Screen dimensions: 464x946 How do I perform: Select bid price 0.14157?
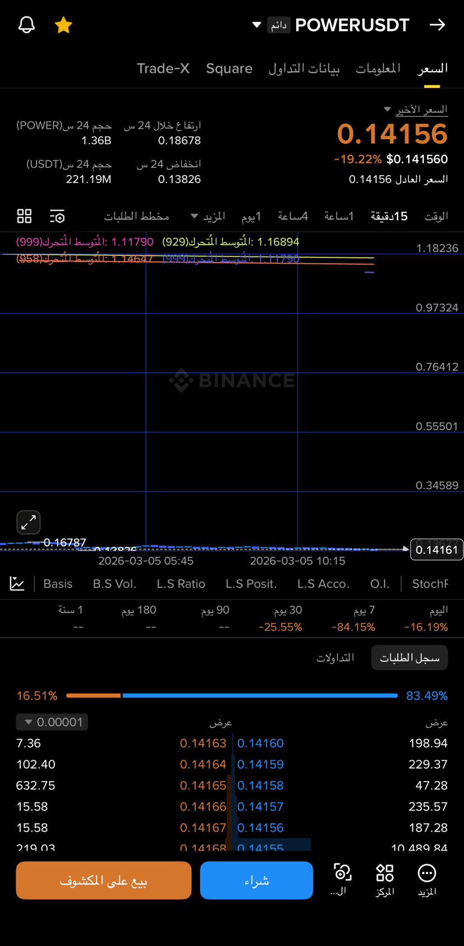pos(261,806)
